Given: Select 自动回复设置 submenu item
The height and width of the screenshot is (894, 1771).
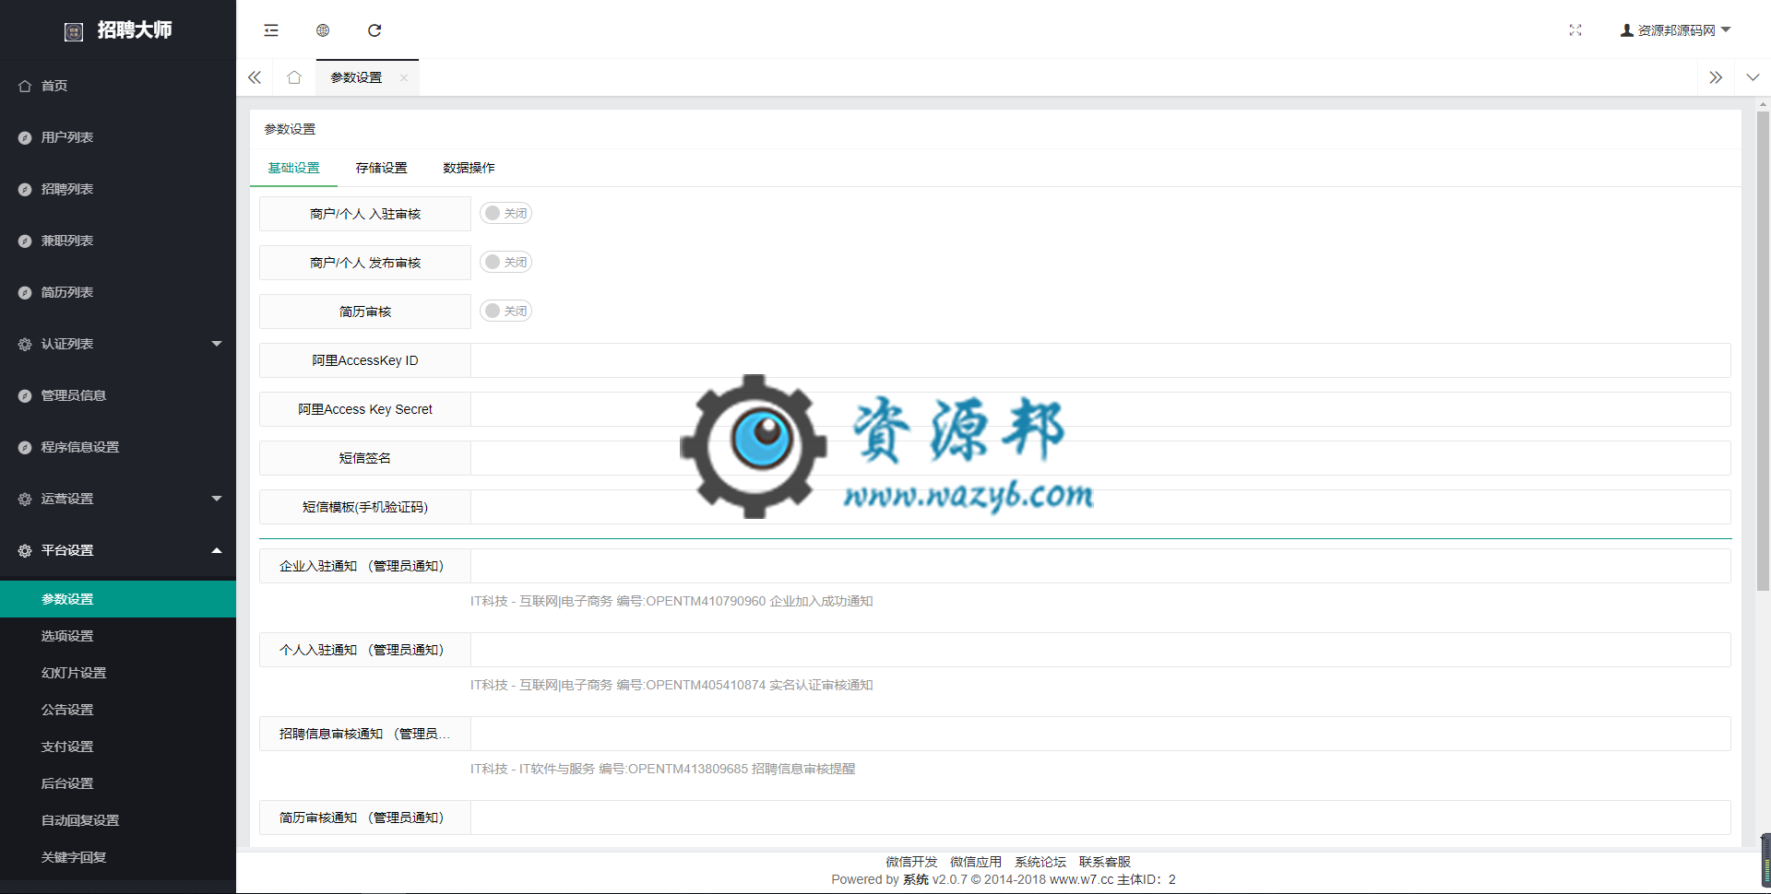Looking at the screenshot, I should (118, 820).
